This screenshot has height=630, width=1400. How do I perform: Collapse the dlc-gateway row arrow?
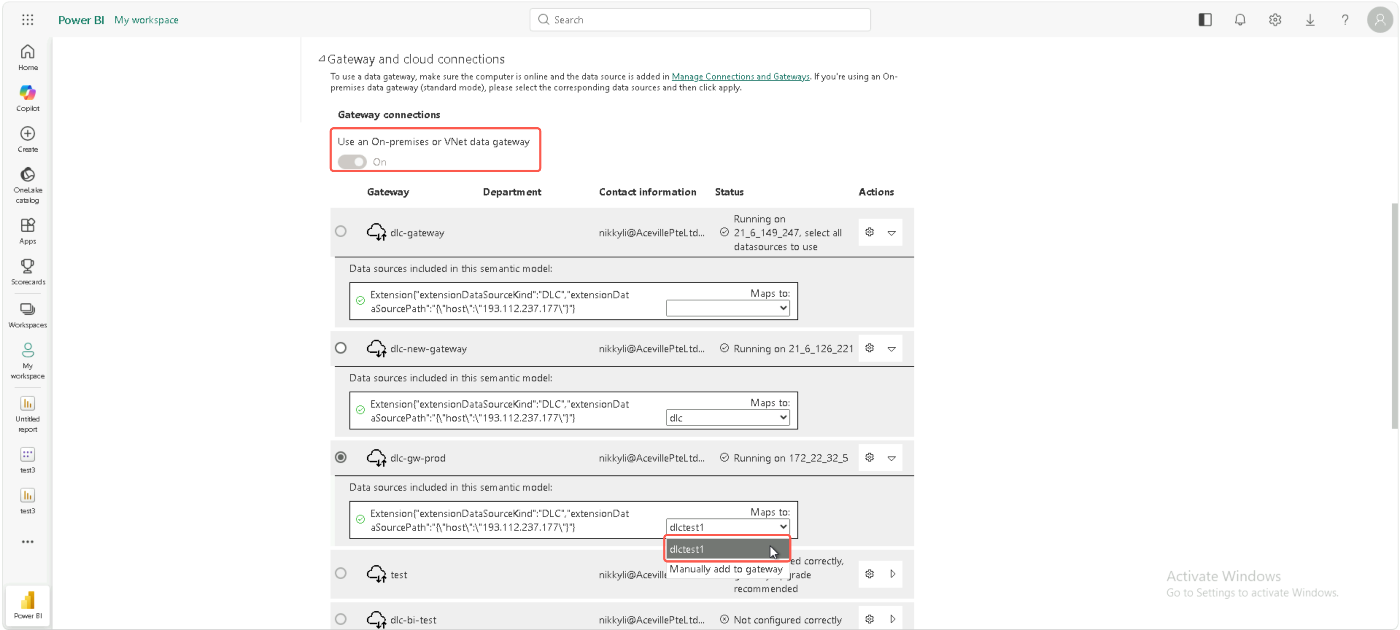click(892, 233)
